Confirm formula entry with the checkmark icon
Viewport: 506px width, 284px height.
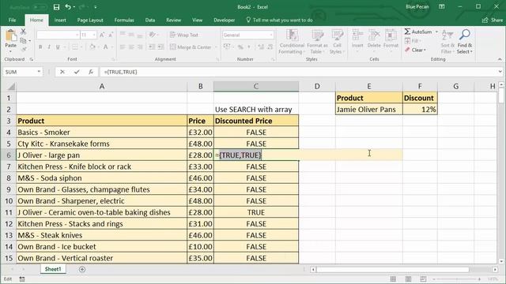coord(77,72)
